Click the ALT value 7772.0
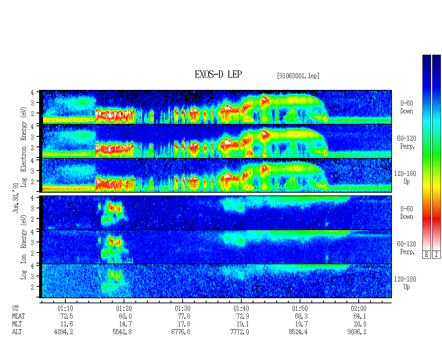This screenshot has width=442, height=342. 239,332
